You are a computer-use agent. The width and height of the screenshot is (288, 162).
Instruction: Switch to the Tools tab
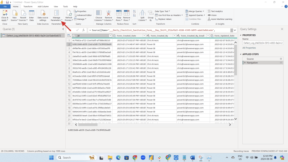65,6
